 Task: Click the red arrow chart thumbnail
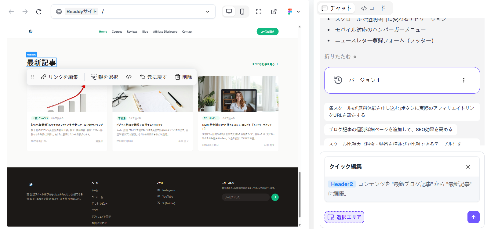(67, 98)
